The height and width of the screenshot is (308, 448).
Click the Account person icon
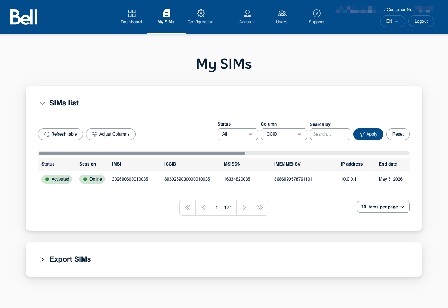pyautogui.click(x=247, y=13)
